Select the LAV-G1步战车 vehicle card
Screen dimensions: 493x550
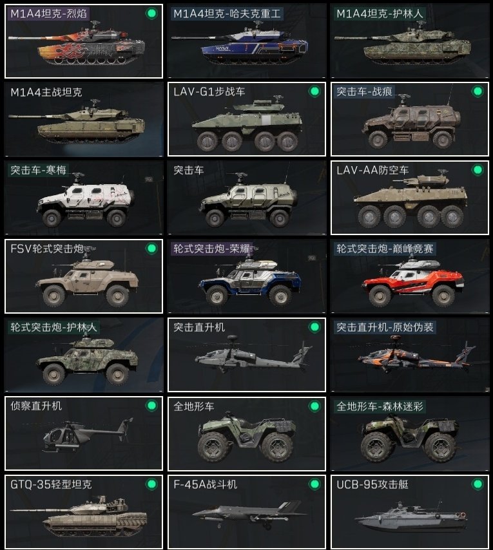247,119
